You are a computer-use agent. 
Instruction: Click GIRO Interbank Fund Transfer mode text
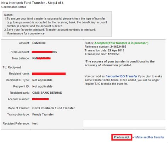click(x=54, y=108)
